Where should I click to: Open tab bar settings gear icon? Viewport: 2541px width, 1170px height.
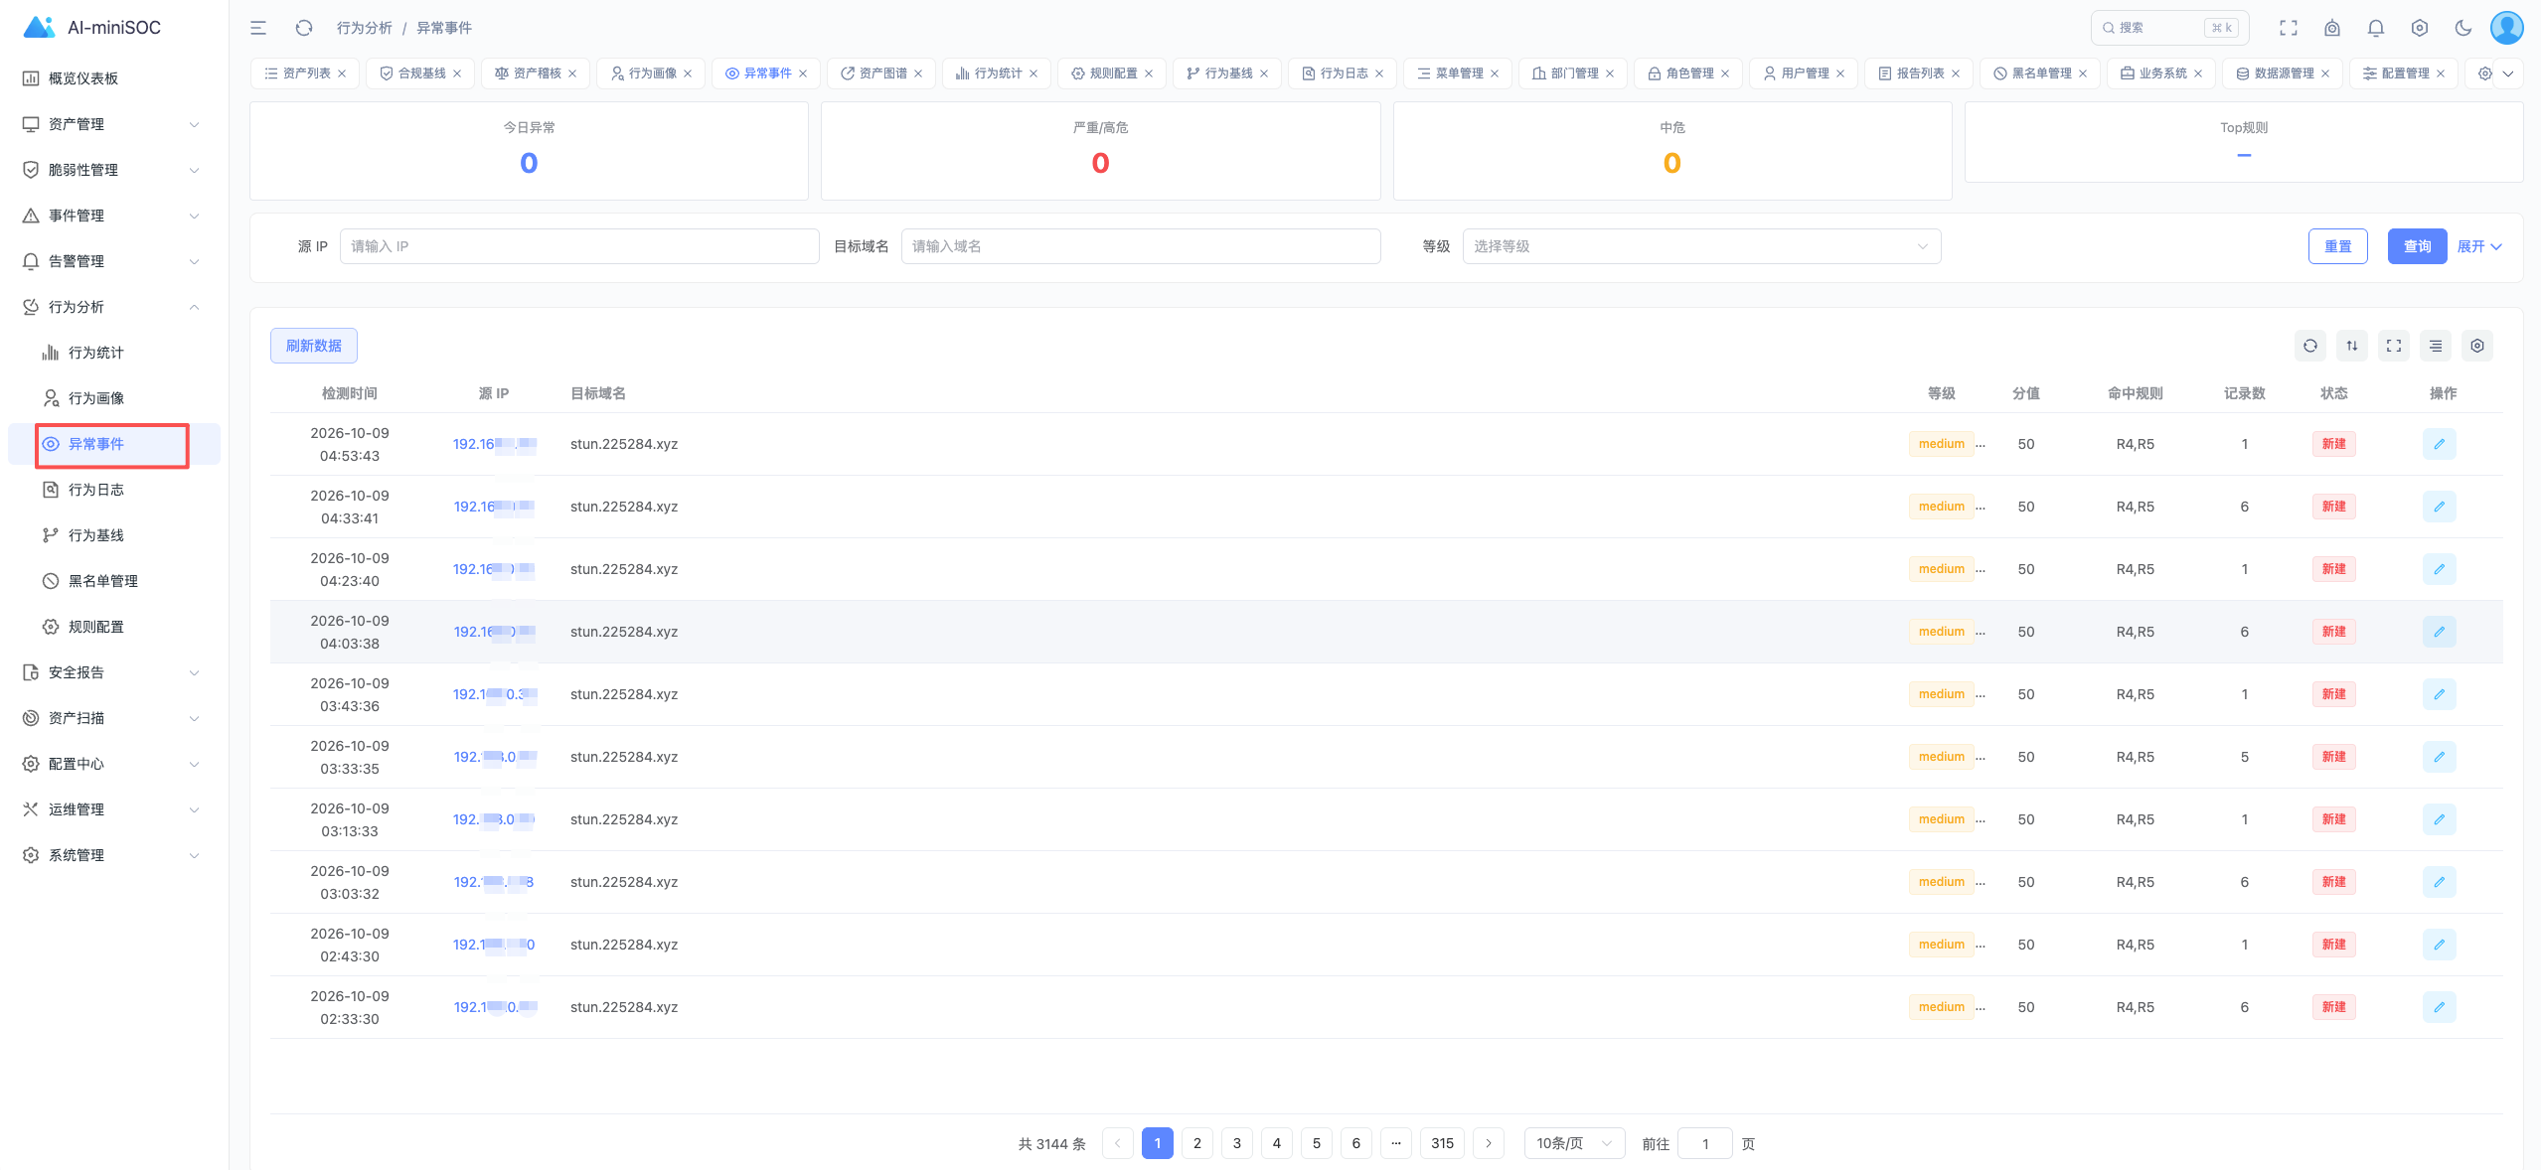pos(2485,73)
